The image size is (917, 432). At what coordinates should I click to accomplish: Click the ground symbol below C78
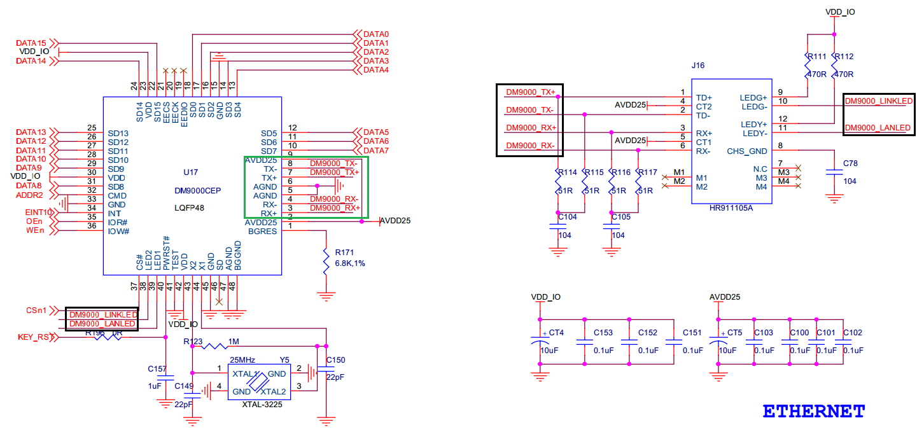[x=833, y=199]
